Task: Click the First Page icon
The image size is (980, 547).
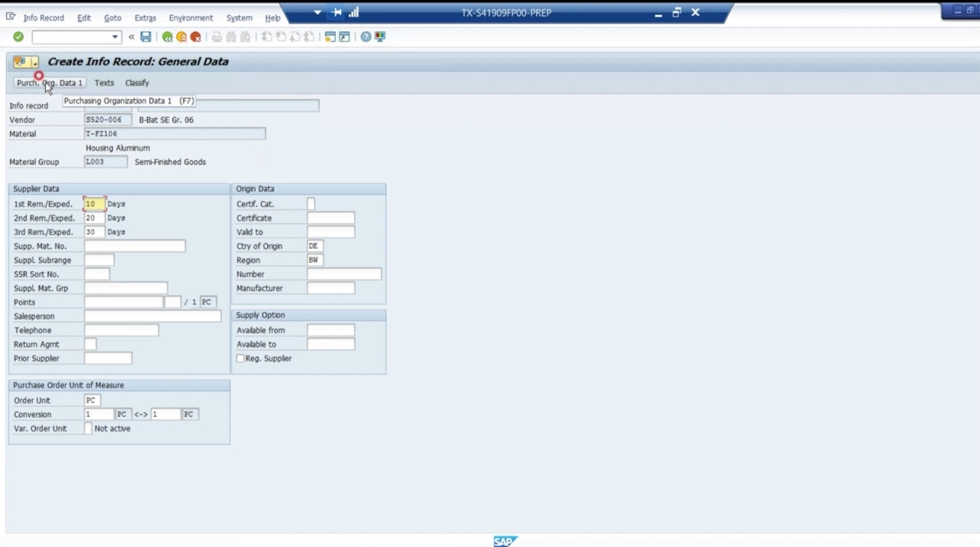Action: [267, 37]
